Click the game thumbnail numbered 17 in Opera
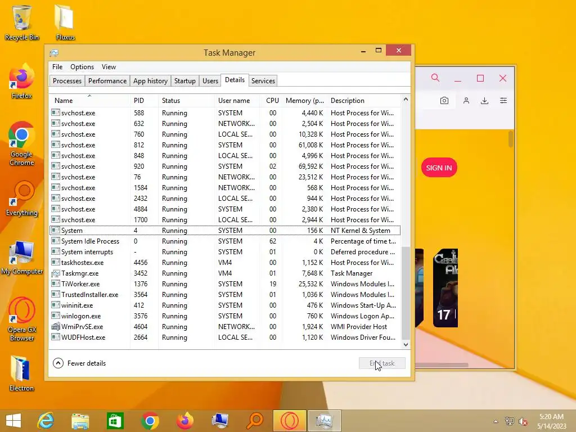Screen dimensions: 576x432 [x=445, y=288]
